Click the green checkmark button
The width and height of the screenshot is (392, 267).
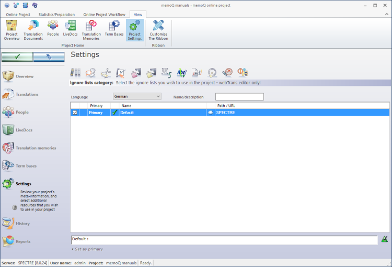click(17, 57)
